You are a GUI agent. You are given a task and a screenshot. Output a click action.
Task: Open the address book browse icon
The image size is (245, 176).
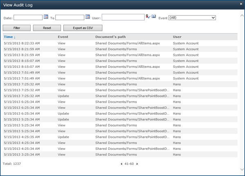click(x=154, y=16)
